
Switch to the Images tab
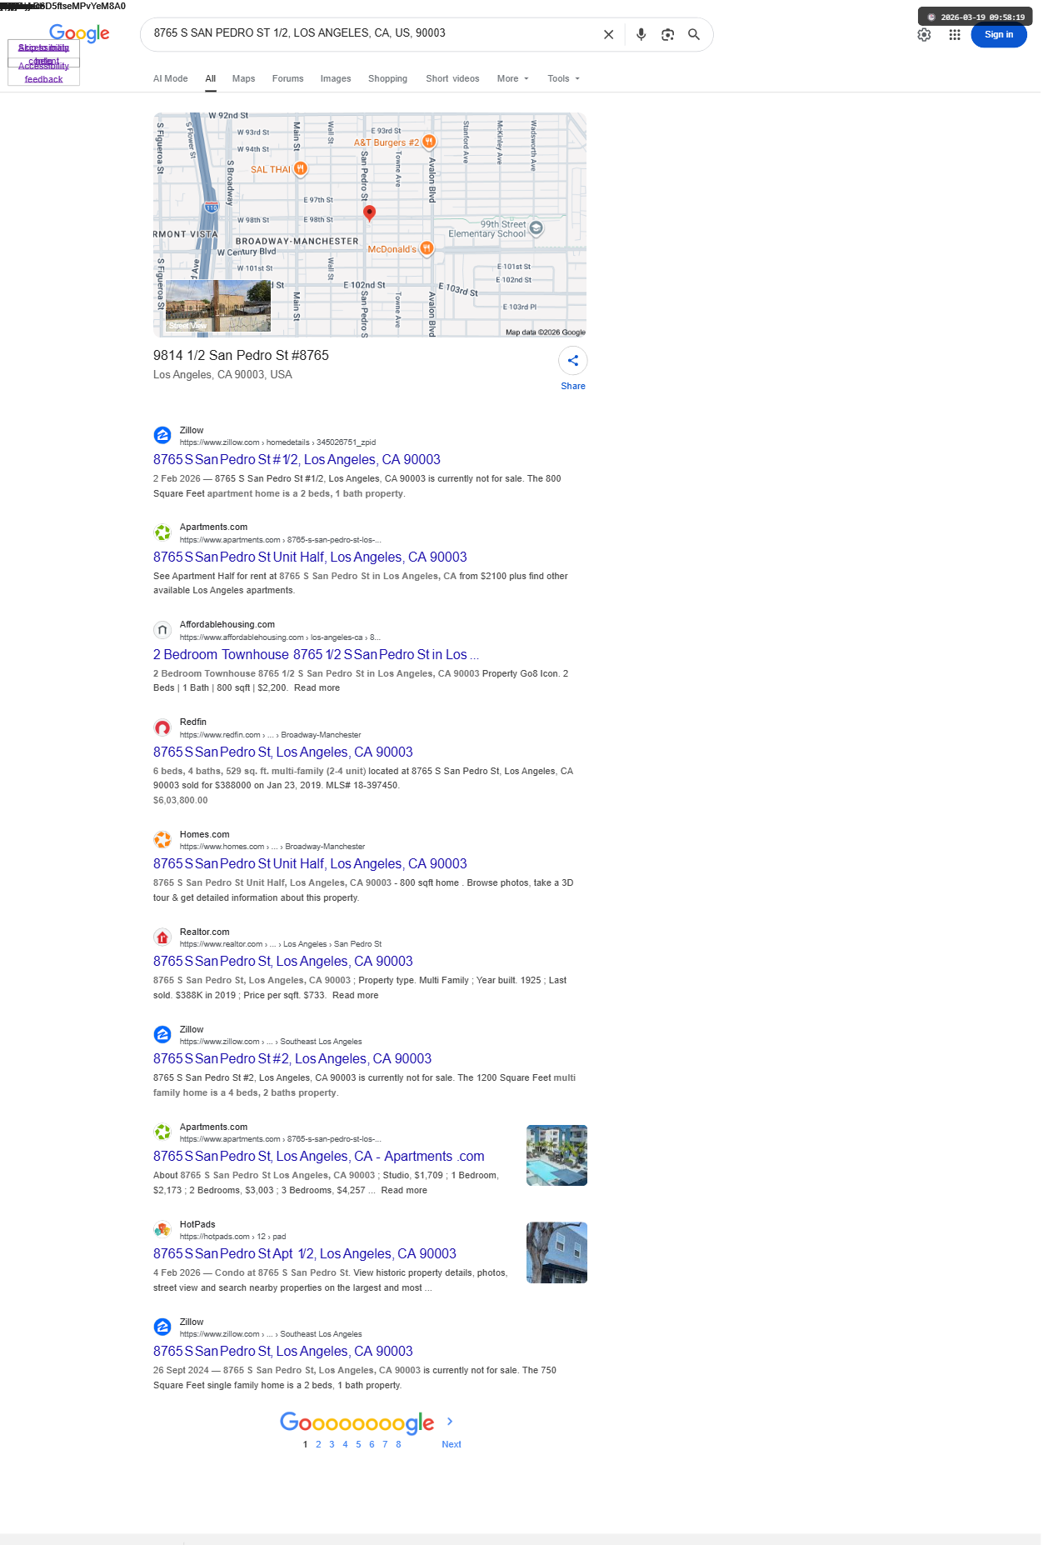tap(336, 78)
